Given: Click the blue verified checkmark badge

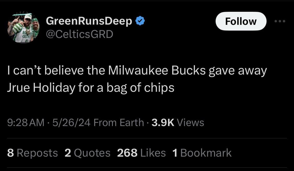Looking at the screenshot, I should [140, 21].
